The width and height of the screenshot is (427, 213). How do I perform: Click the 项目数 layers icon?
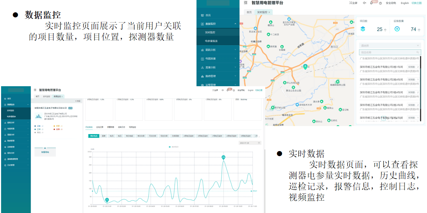(363, 29)
